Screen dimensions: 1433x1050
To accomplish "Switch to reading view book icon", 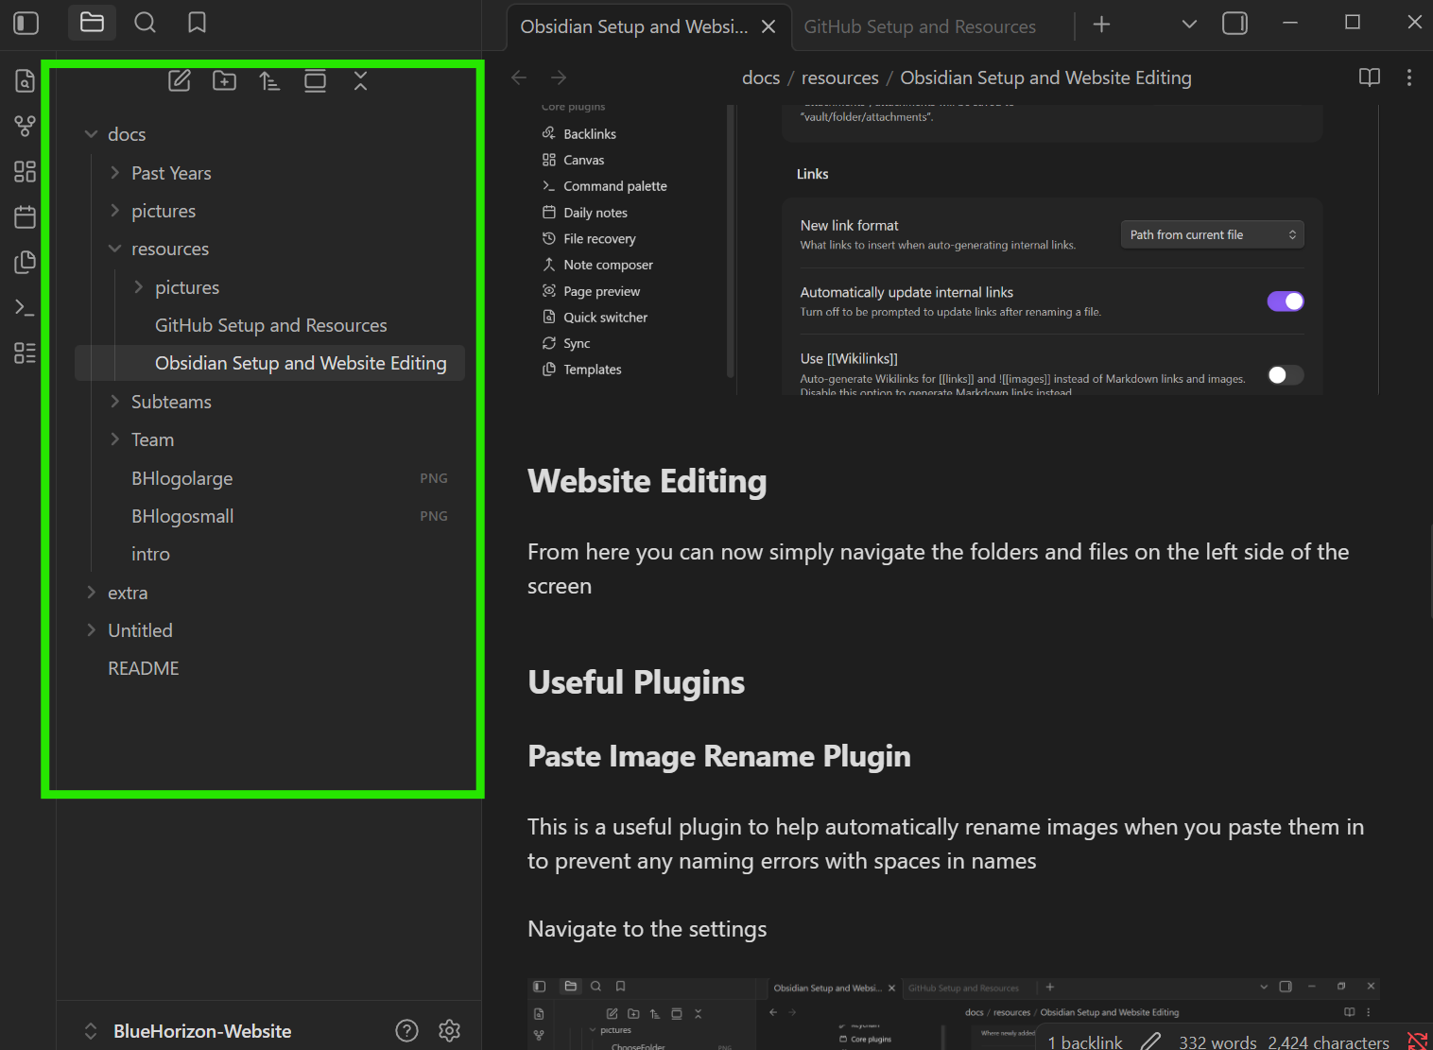I will click(x=1370, y=77).
